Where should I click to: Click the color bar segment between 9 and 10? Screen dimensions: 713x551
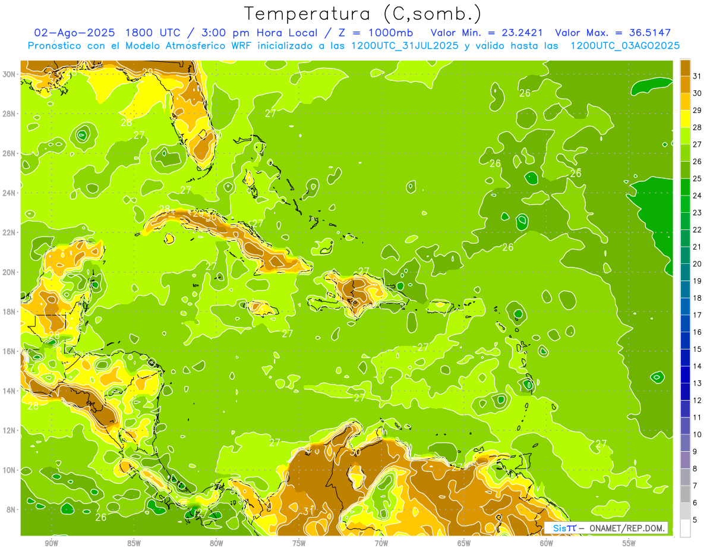pyautogui.click(x=685, y=443)
